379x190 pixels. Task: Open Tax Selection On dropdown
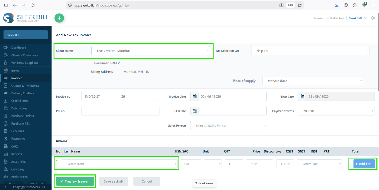(310, 51)
